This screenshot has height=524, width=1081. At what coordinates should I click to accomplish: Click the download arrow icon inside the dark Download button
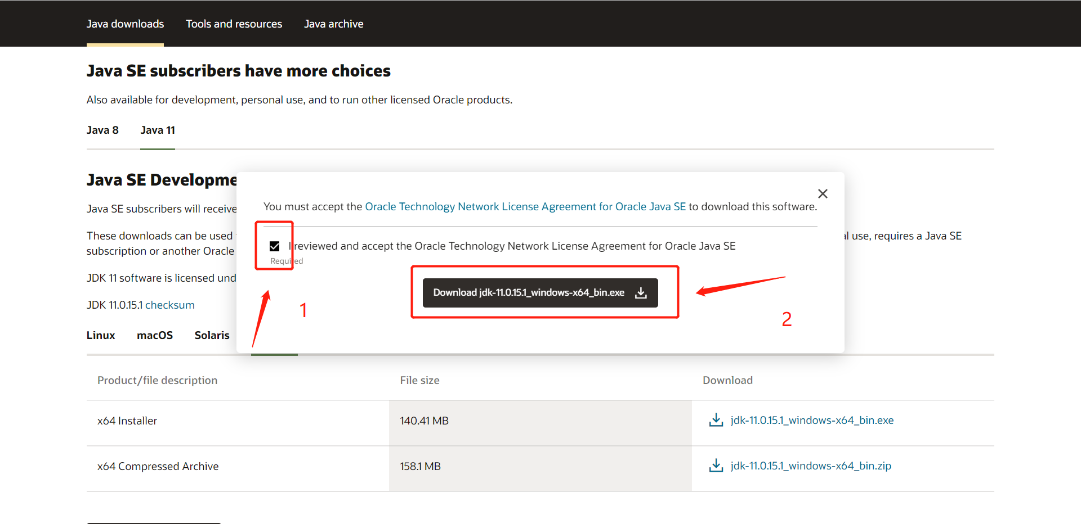641,292
